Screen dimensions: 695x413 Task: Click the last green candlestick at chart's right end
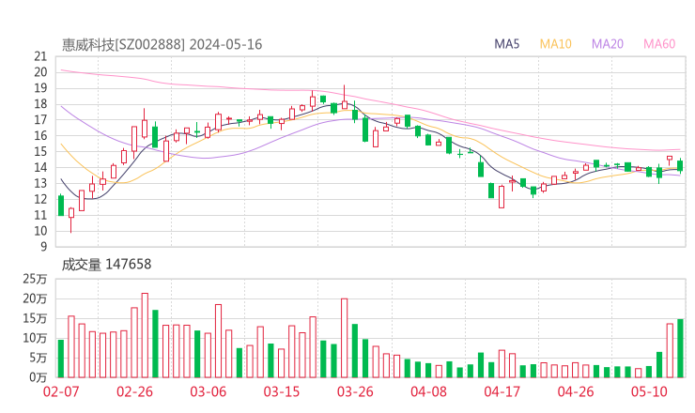point(680,166)
